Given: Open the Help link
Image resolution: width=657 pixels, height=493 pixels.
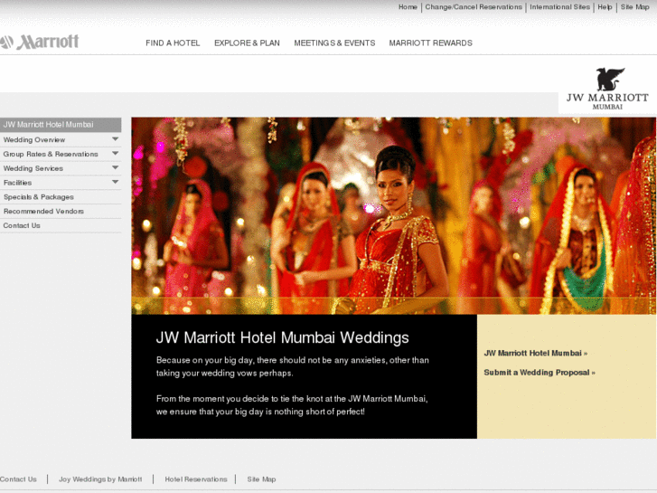Looking at the screenshot, I should click(x=605, y=7).
